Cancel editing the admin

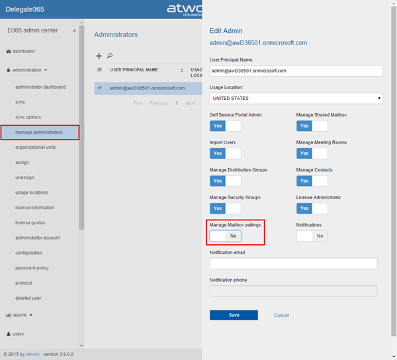coord(281,315)
